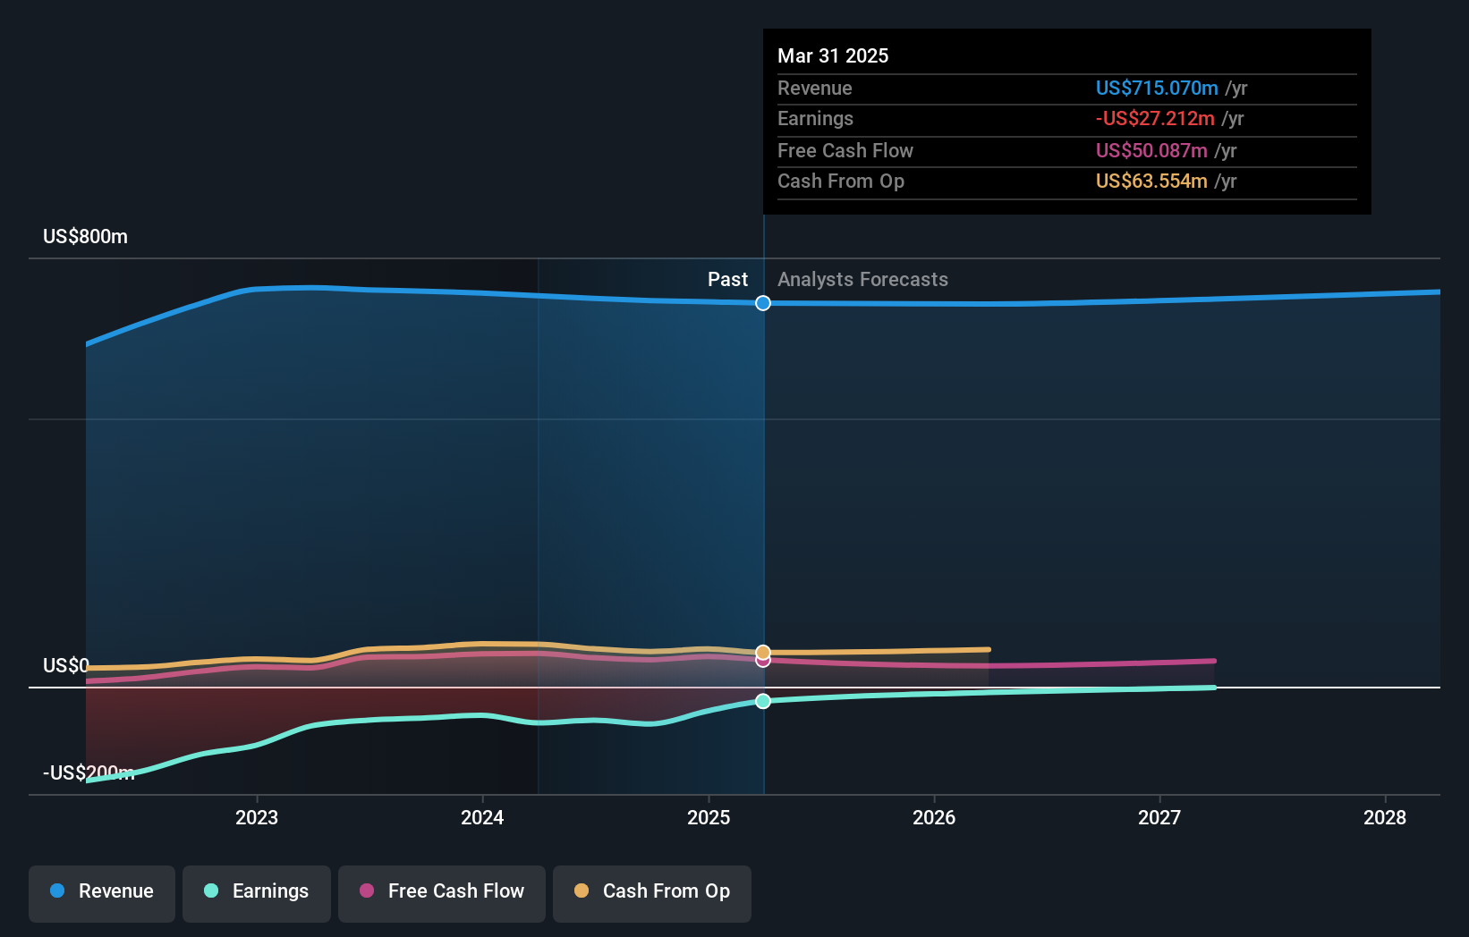This screenshot has height=937, width=1469.
Task: Click the 2025 x-axis label
Action: pos(709,817)
